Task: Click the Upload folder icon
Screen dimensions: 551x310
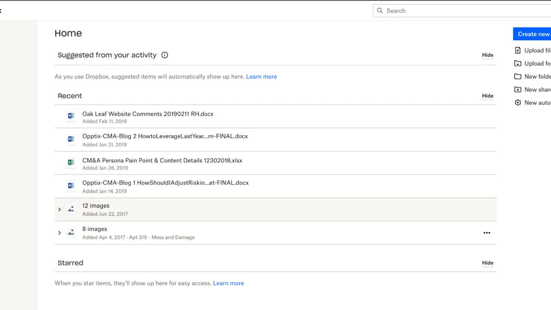Action: coord(518,63)
